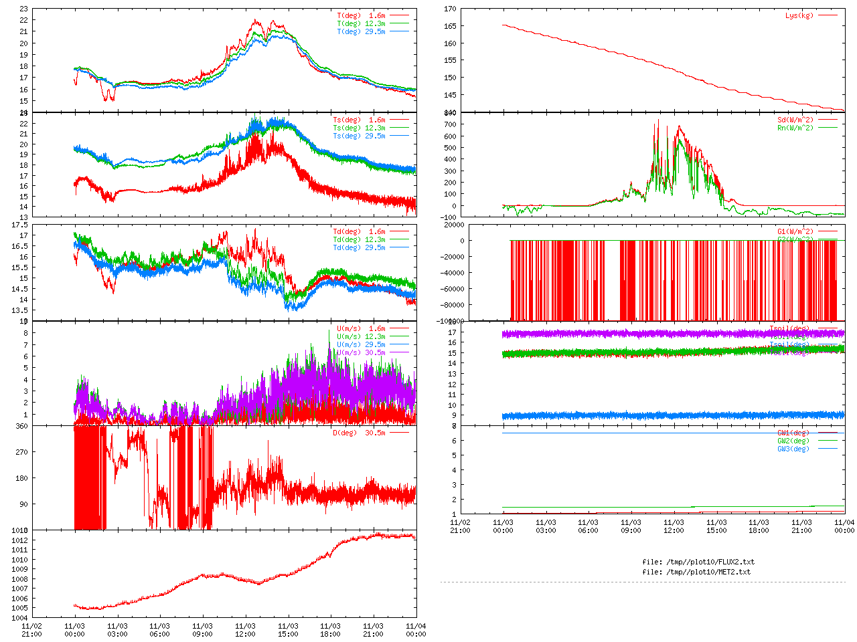Pick the 'Td(deg) 29.5m' legend text
This screenshot has width=857, height=642.
(360, 248)
